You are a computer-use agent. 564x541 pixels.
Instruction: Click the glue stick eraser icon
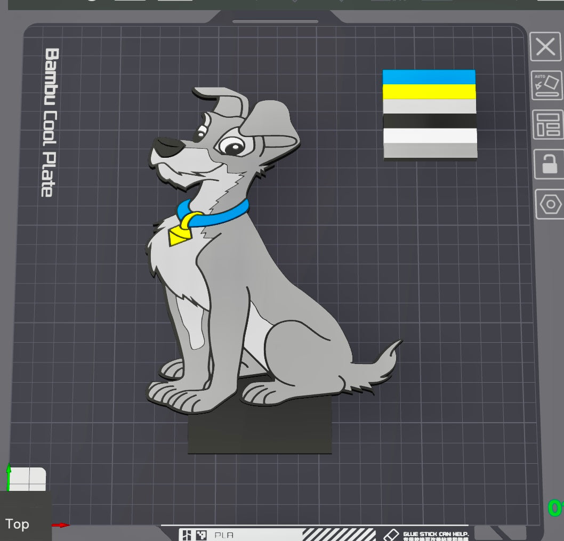[x=391, y=535]
